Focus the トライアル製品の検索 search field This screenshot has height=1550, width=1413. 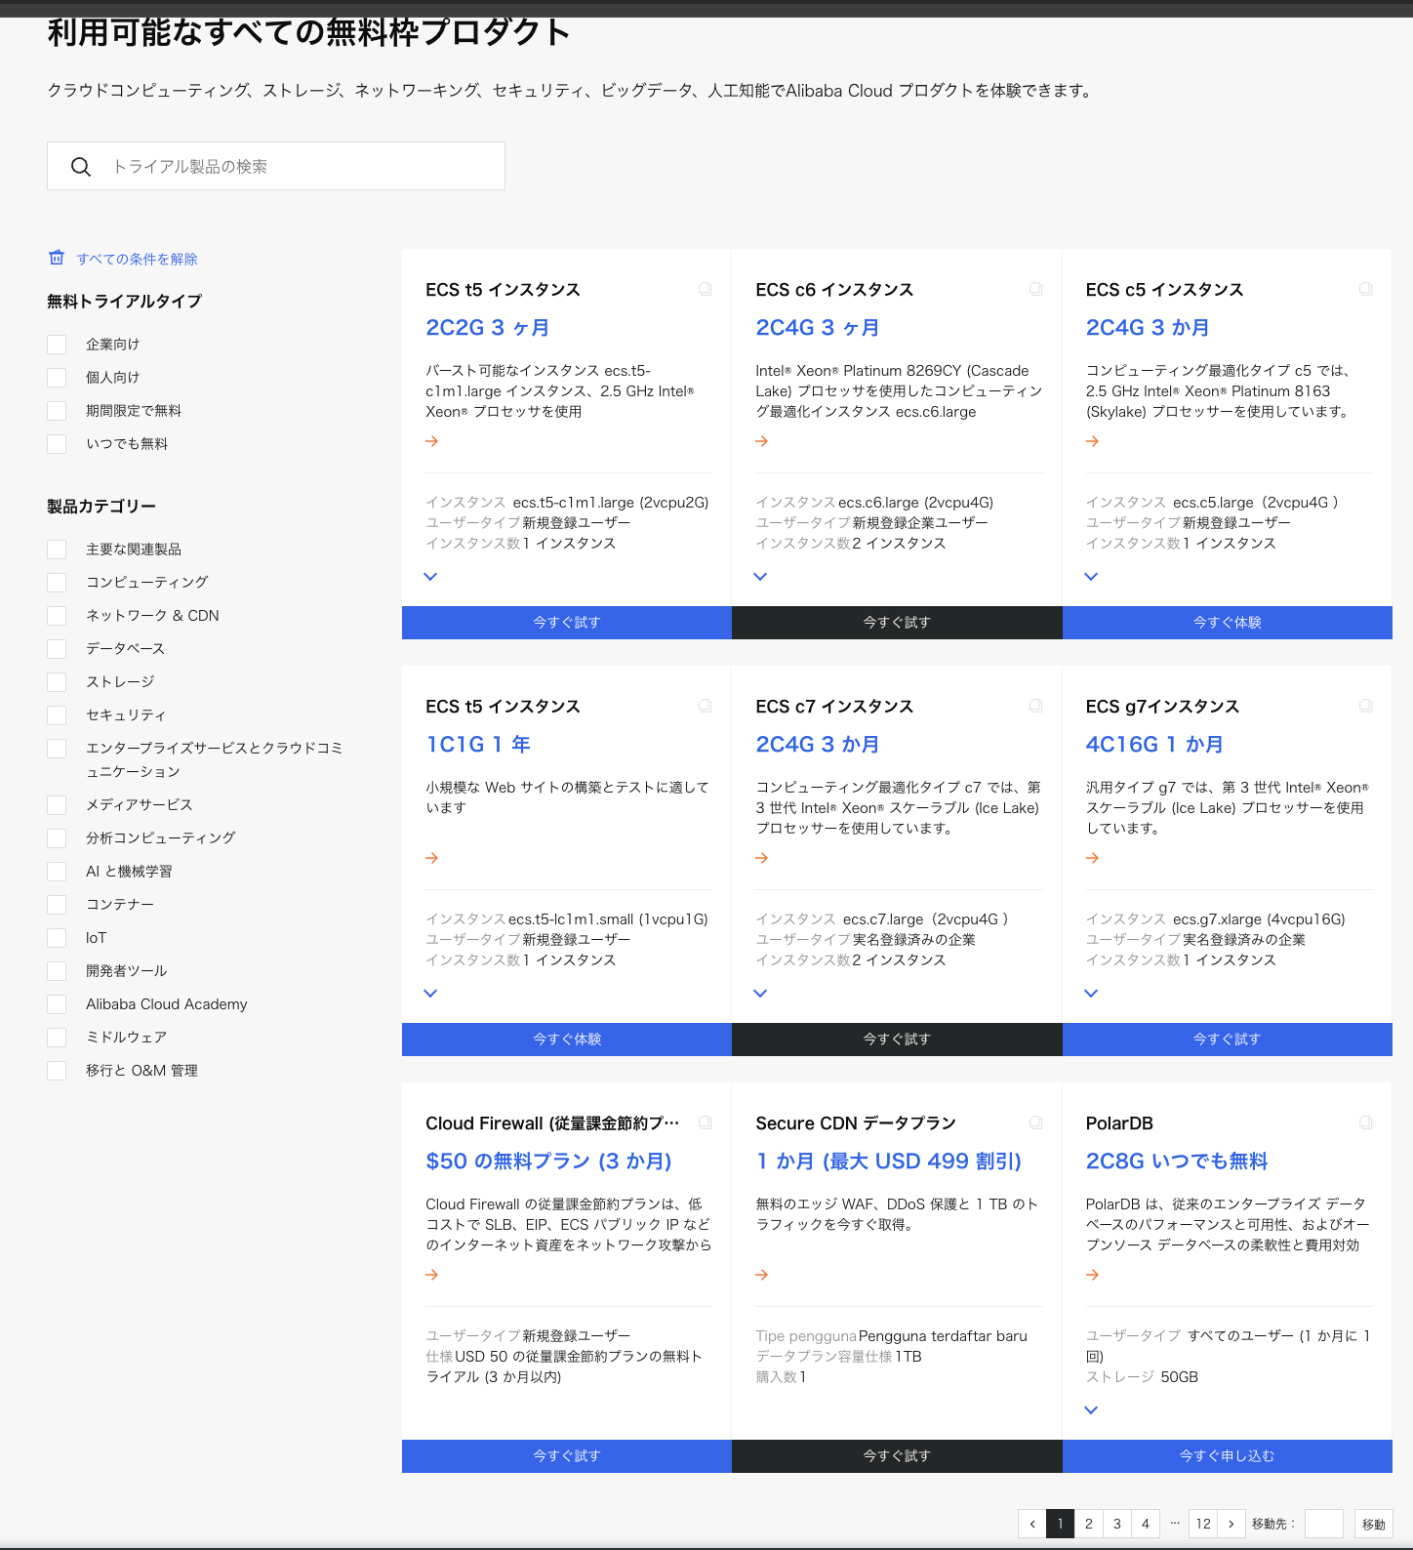pos(276,166)
